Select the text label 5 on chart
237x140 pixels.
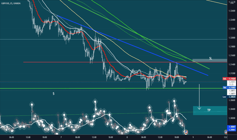pyautogui.click(x=53, y=94)
